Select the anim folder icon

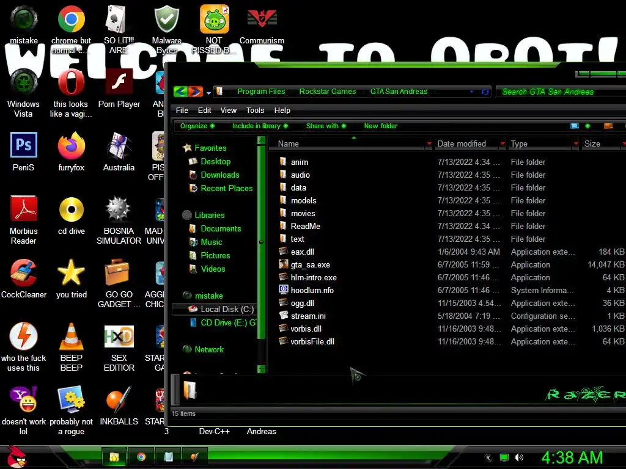[x=283, y=161]
